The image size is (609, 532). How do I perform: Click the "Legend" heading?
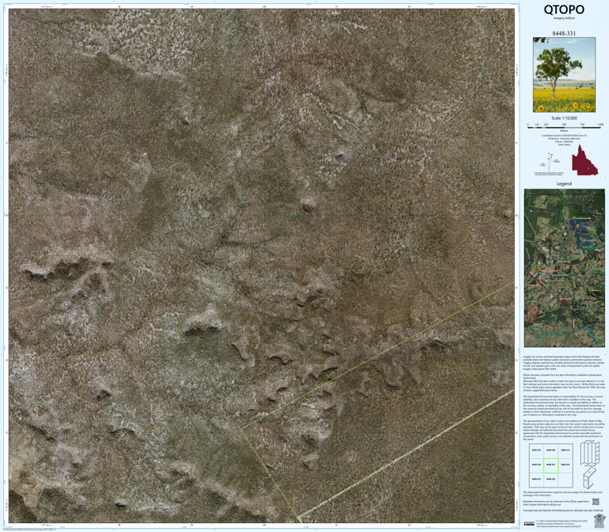tap(564, 184)
